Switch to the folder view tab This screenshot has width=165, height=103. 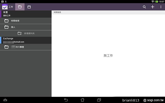click(x=20, y=7)
